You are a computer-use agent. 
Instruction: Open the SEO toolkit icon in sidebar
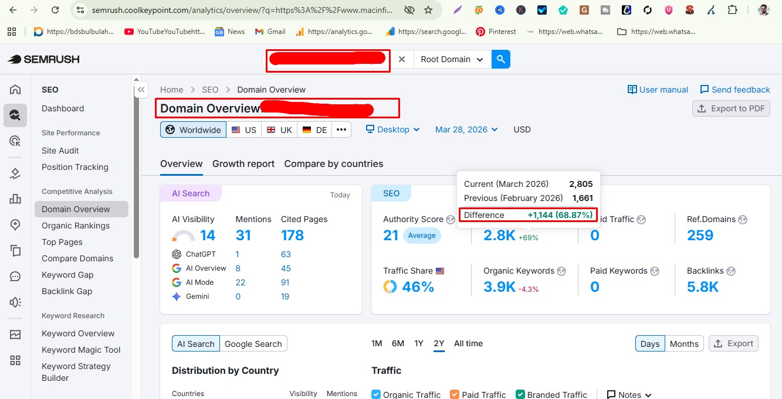click(x=15, y=115)
